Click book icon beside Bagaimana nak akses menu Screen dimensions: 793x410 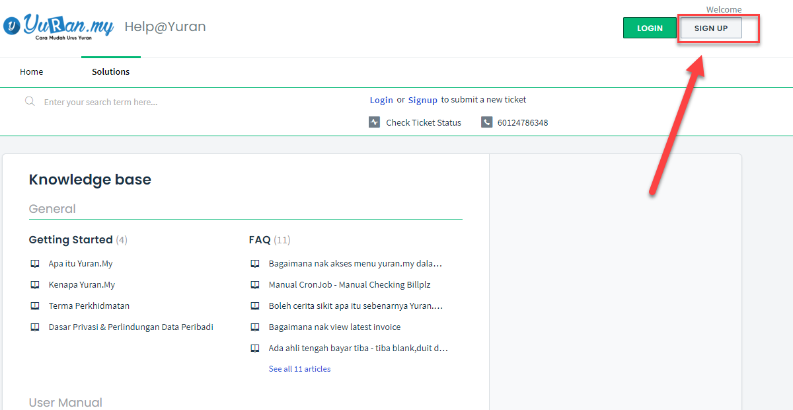255,263
